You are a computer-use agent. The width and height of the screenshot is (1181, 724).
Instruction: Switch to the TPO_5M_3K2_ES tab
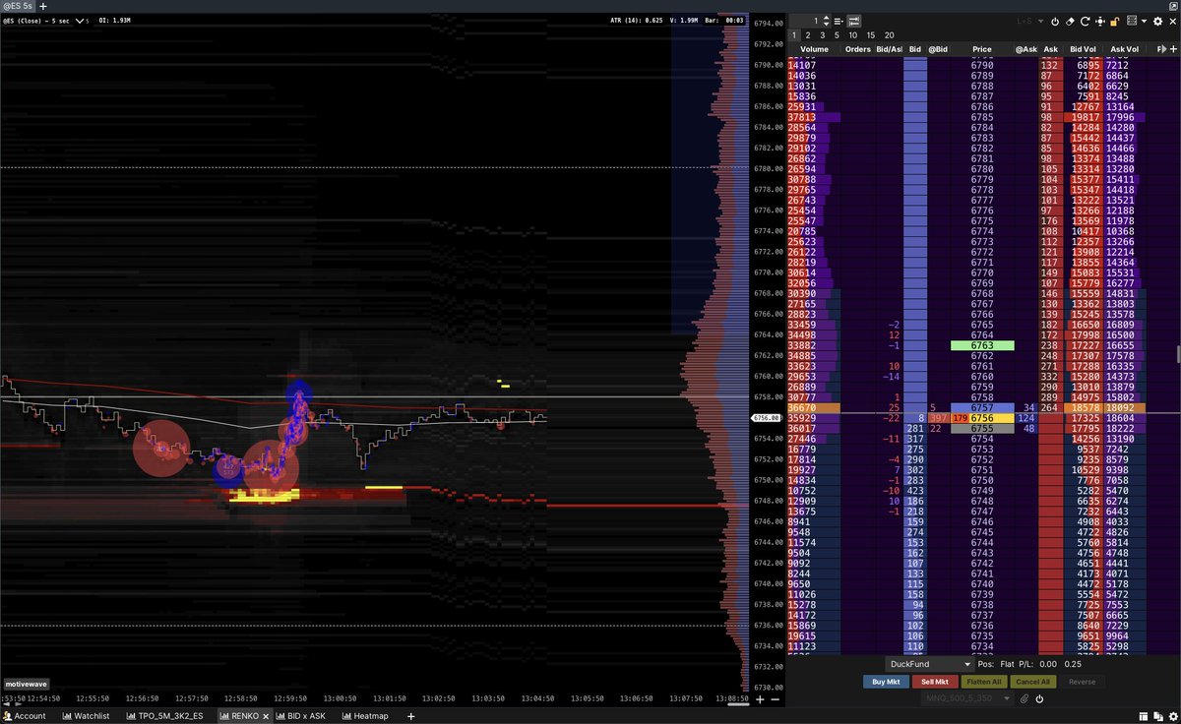[165, 716]
